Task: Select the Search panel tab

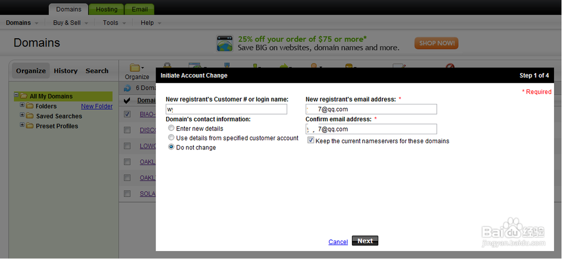Action: (97, 71)
